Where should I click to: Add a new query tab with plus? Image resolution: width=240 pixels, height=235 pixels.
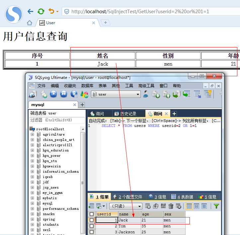click(174, 114)
